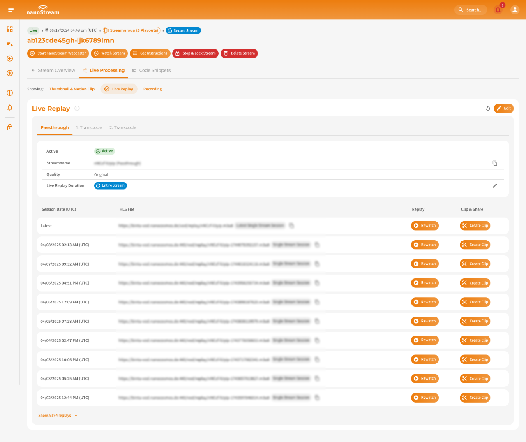Image resolution: width=526 pixels, height=442 pixels.
Task: Select the Passthrough tab
Action: [x=55, y=127]
